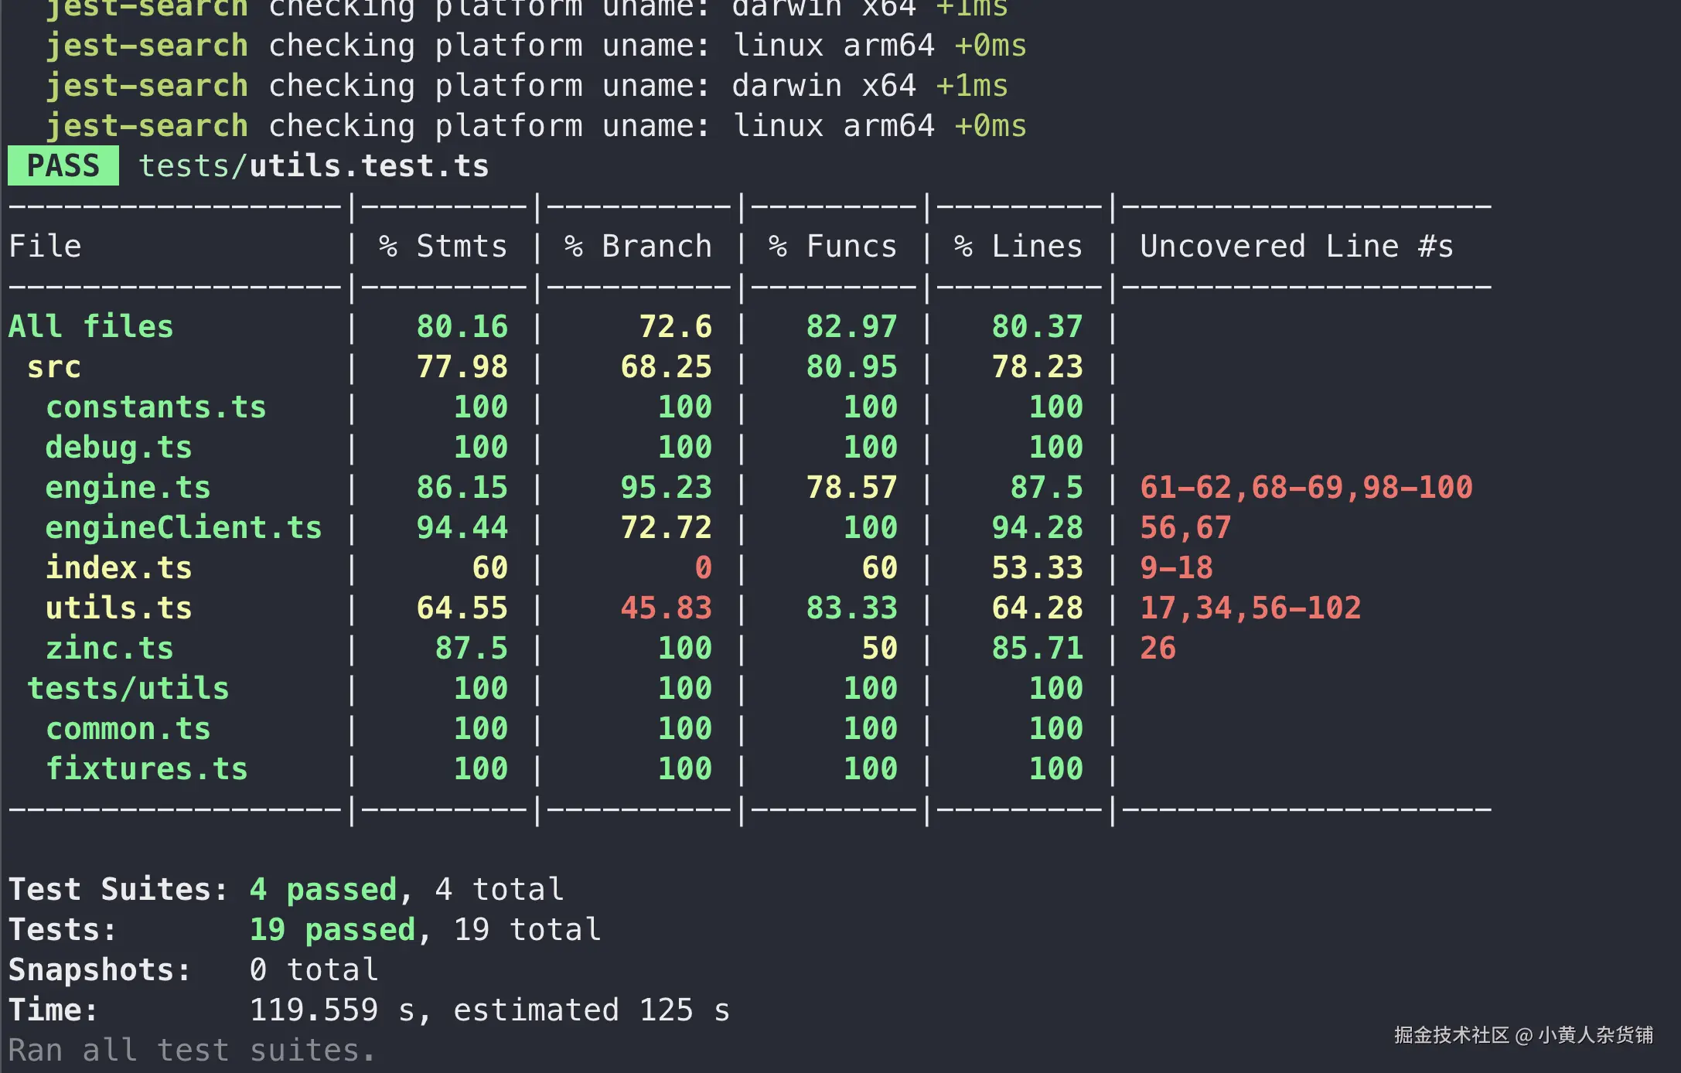Click the src directory row
This screenshot has height=1073, width=1681.
click(x=53, y=366)
